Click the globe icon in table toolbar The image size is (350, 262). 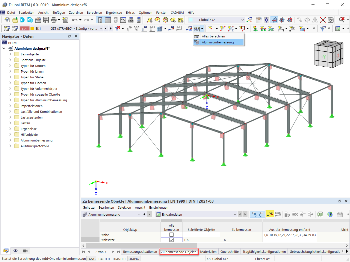[330, 214]
